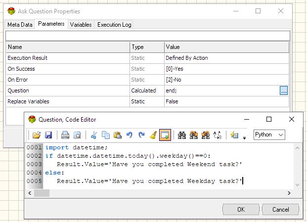Click the Ask Question Properties title icon
The width and height of the screenshot is (307, 222).
coord(11,11)
